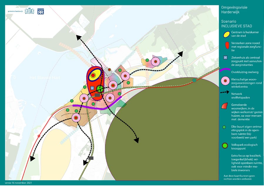Select the pink circle woon-zorgvoorzieningen legend icon
This screenshot has height=186, width=264.
tap(225, 80)
